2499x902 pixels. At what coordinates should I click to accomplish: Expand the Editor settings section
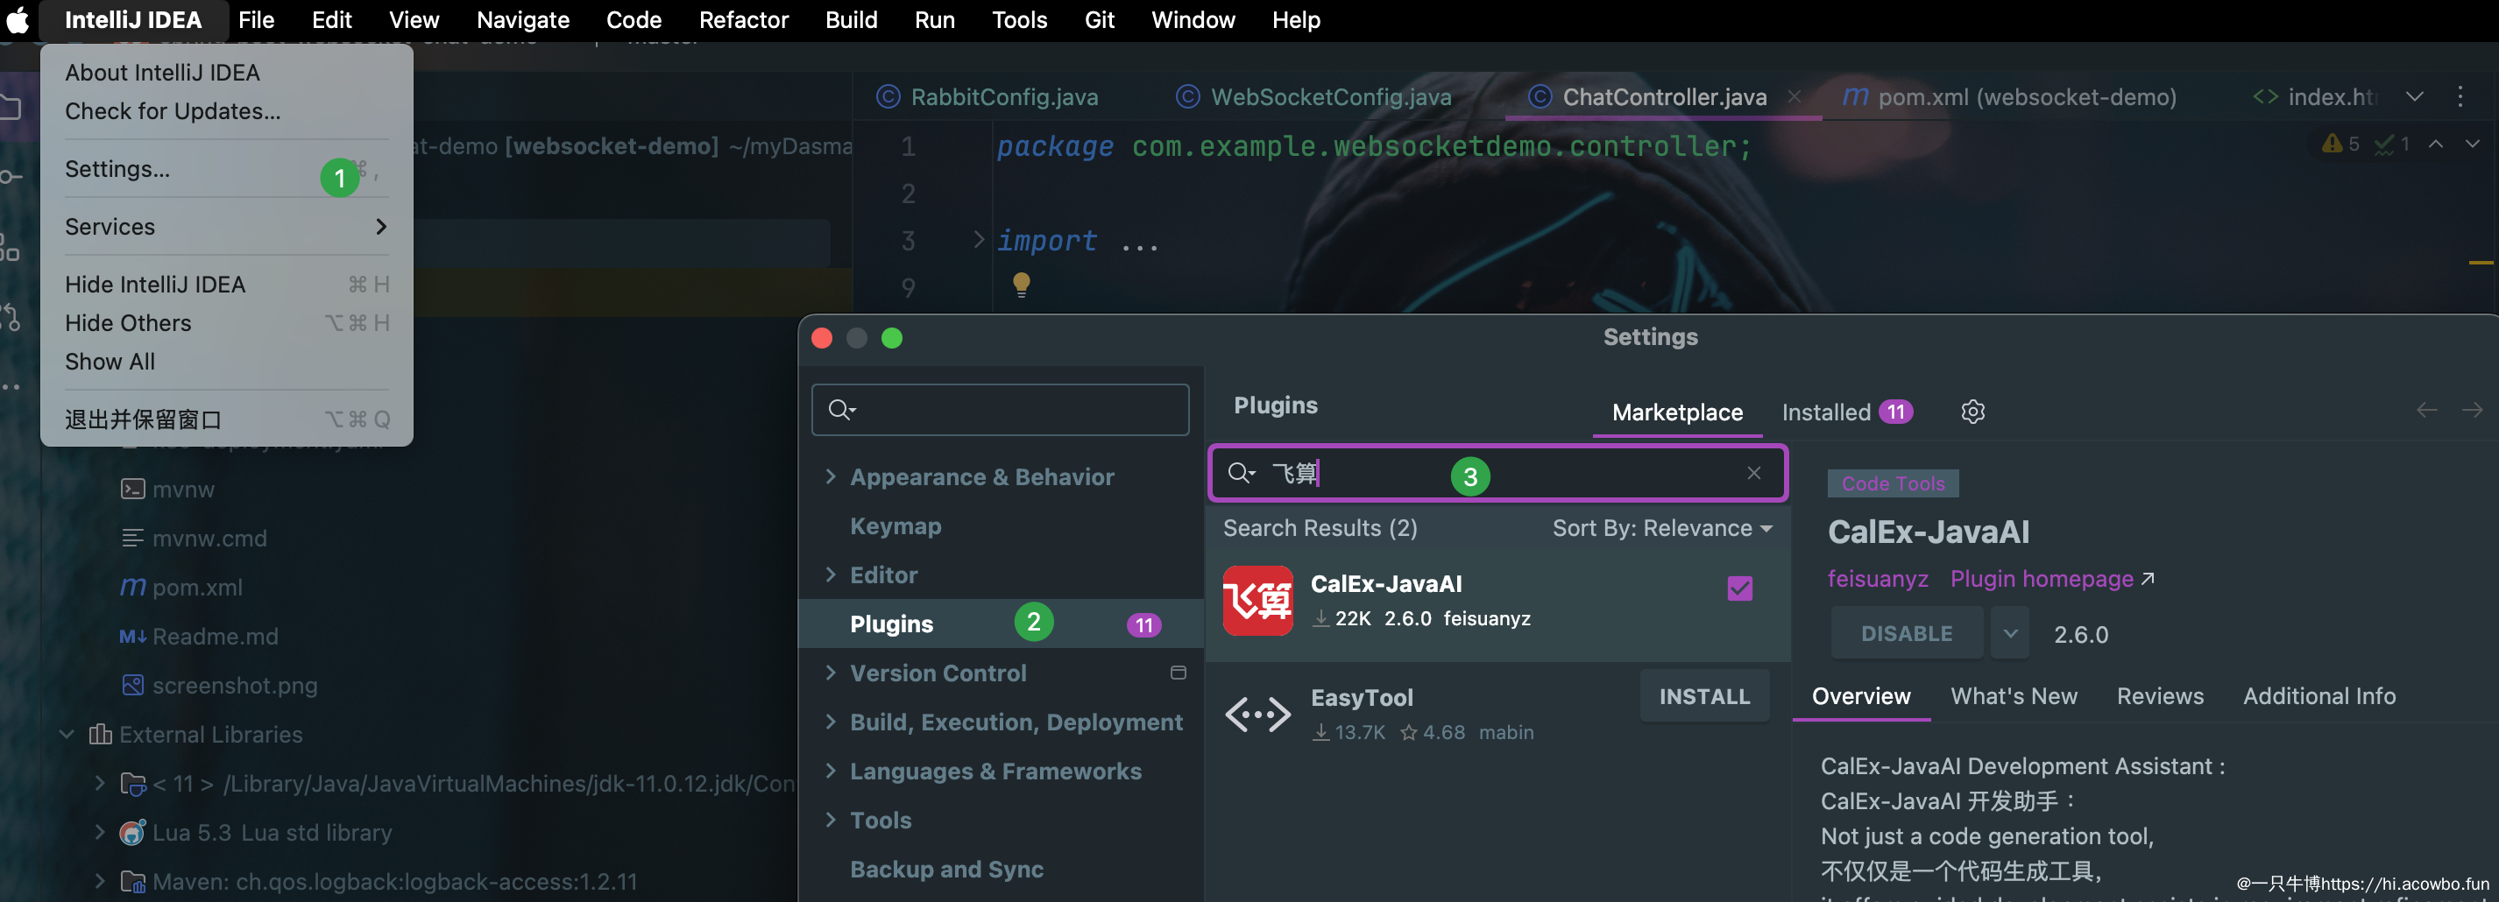tap(831, 574)
